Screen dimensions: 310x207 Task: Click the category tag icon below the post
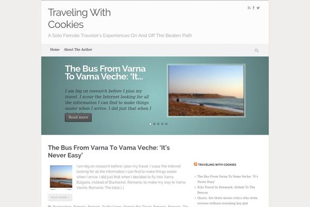(x=50, y=206)
